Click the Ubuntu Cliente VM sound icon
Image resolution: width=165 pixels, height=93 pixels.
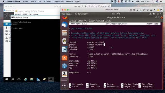[x=147, y=10]
